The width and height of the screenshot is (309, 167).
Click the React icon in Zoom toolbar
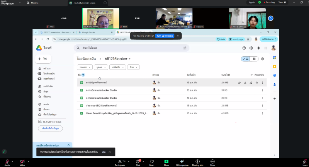(152, 162)
